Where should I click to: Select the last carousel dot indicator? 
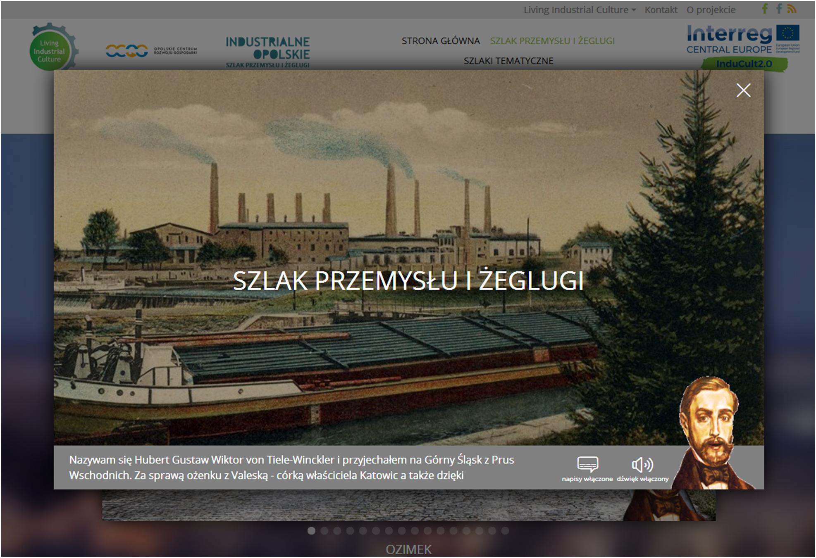[505, 531]
